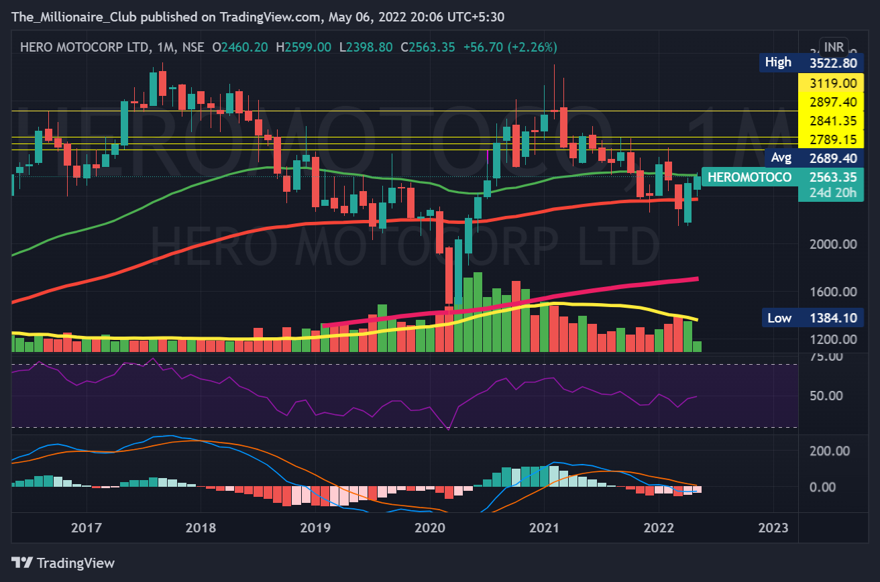Click the INR currency label
The width and height of the screenshot is (880, 582).
[834, 46]
